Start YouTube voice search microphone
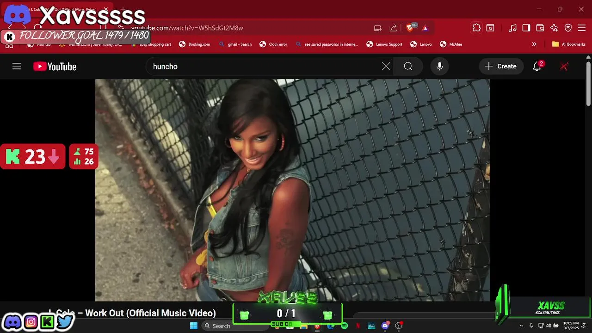 coord(440,67)
